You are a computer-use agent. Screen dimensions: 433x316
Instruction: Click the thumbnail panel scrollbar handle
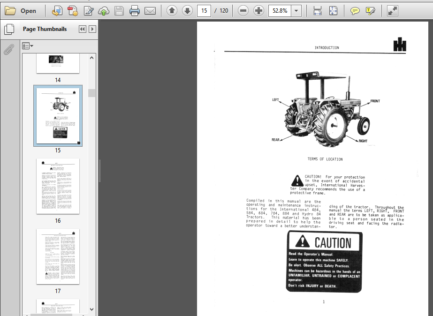(x=91, y=93)
